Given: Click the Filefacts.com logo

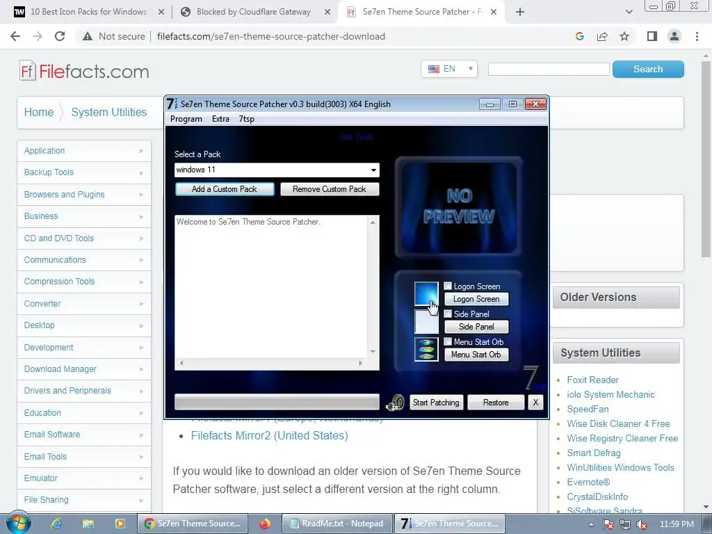Looking at the screenshot, I should [84, 71].
